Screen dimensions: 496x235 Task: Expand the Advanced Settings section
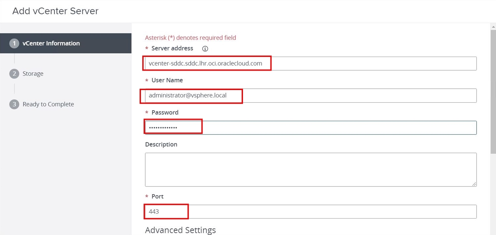coord(180,230)
